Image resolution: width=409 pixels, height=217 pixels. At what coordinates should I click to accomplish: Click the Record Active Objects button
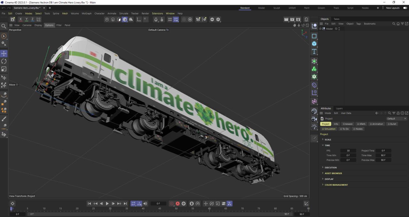172,204
